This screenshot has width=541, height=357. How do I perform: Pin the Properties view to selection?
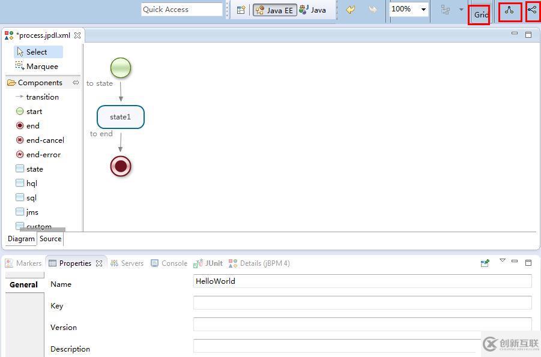point(485,263)
